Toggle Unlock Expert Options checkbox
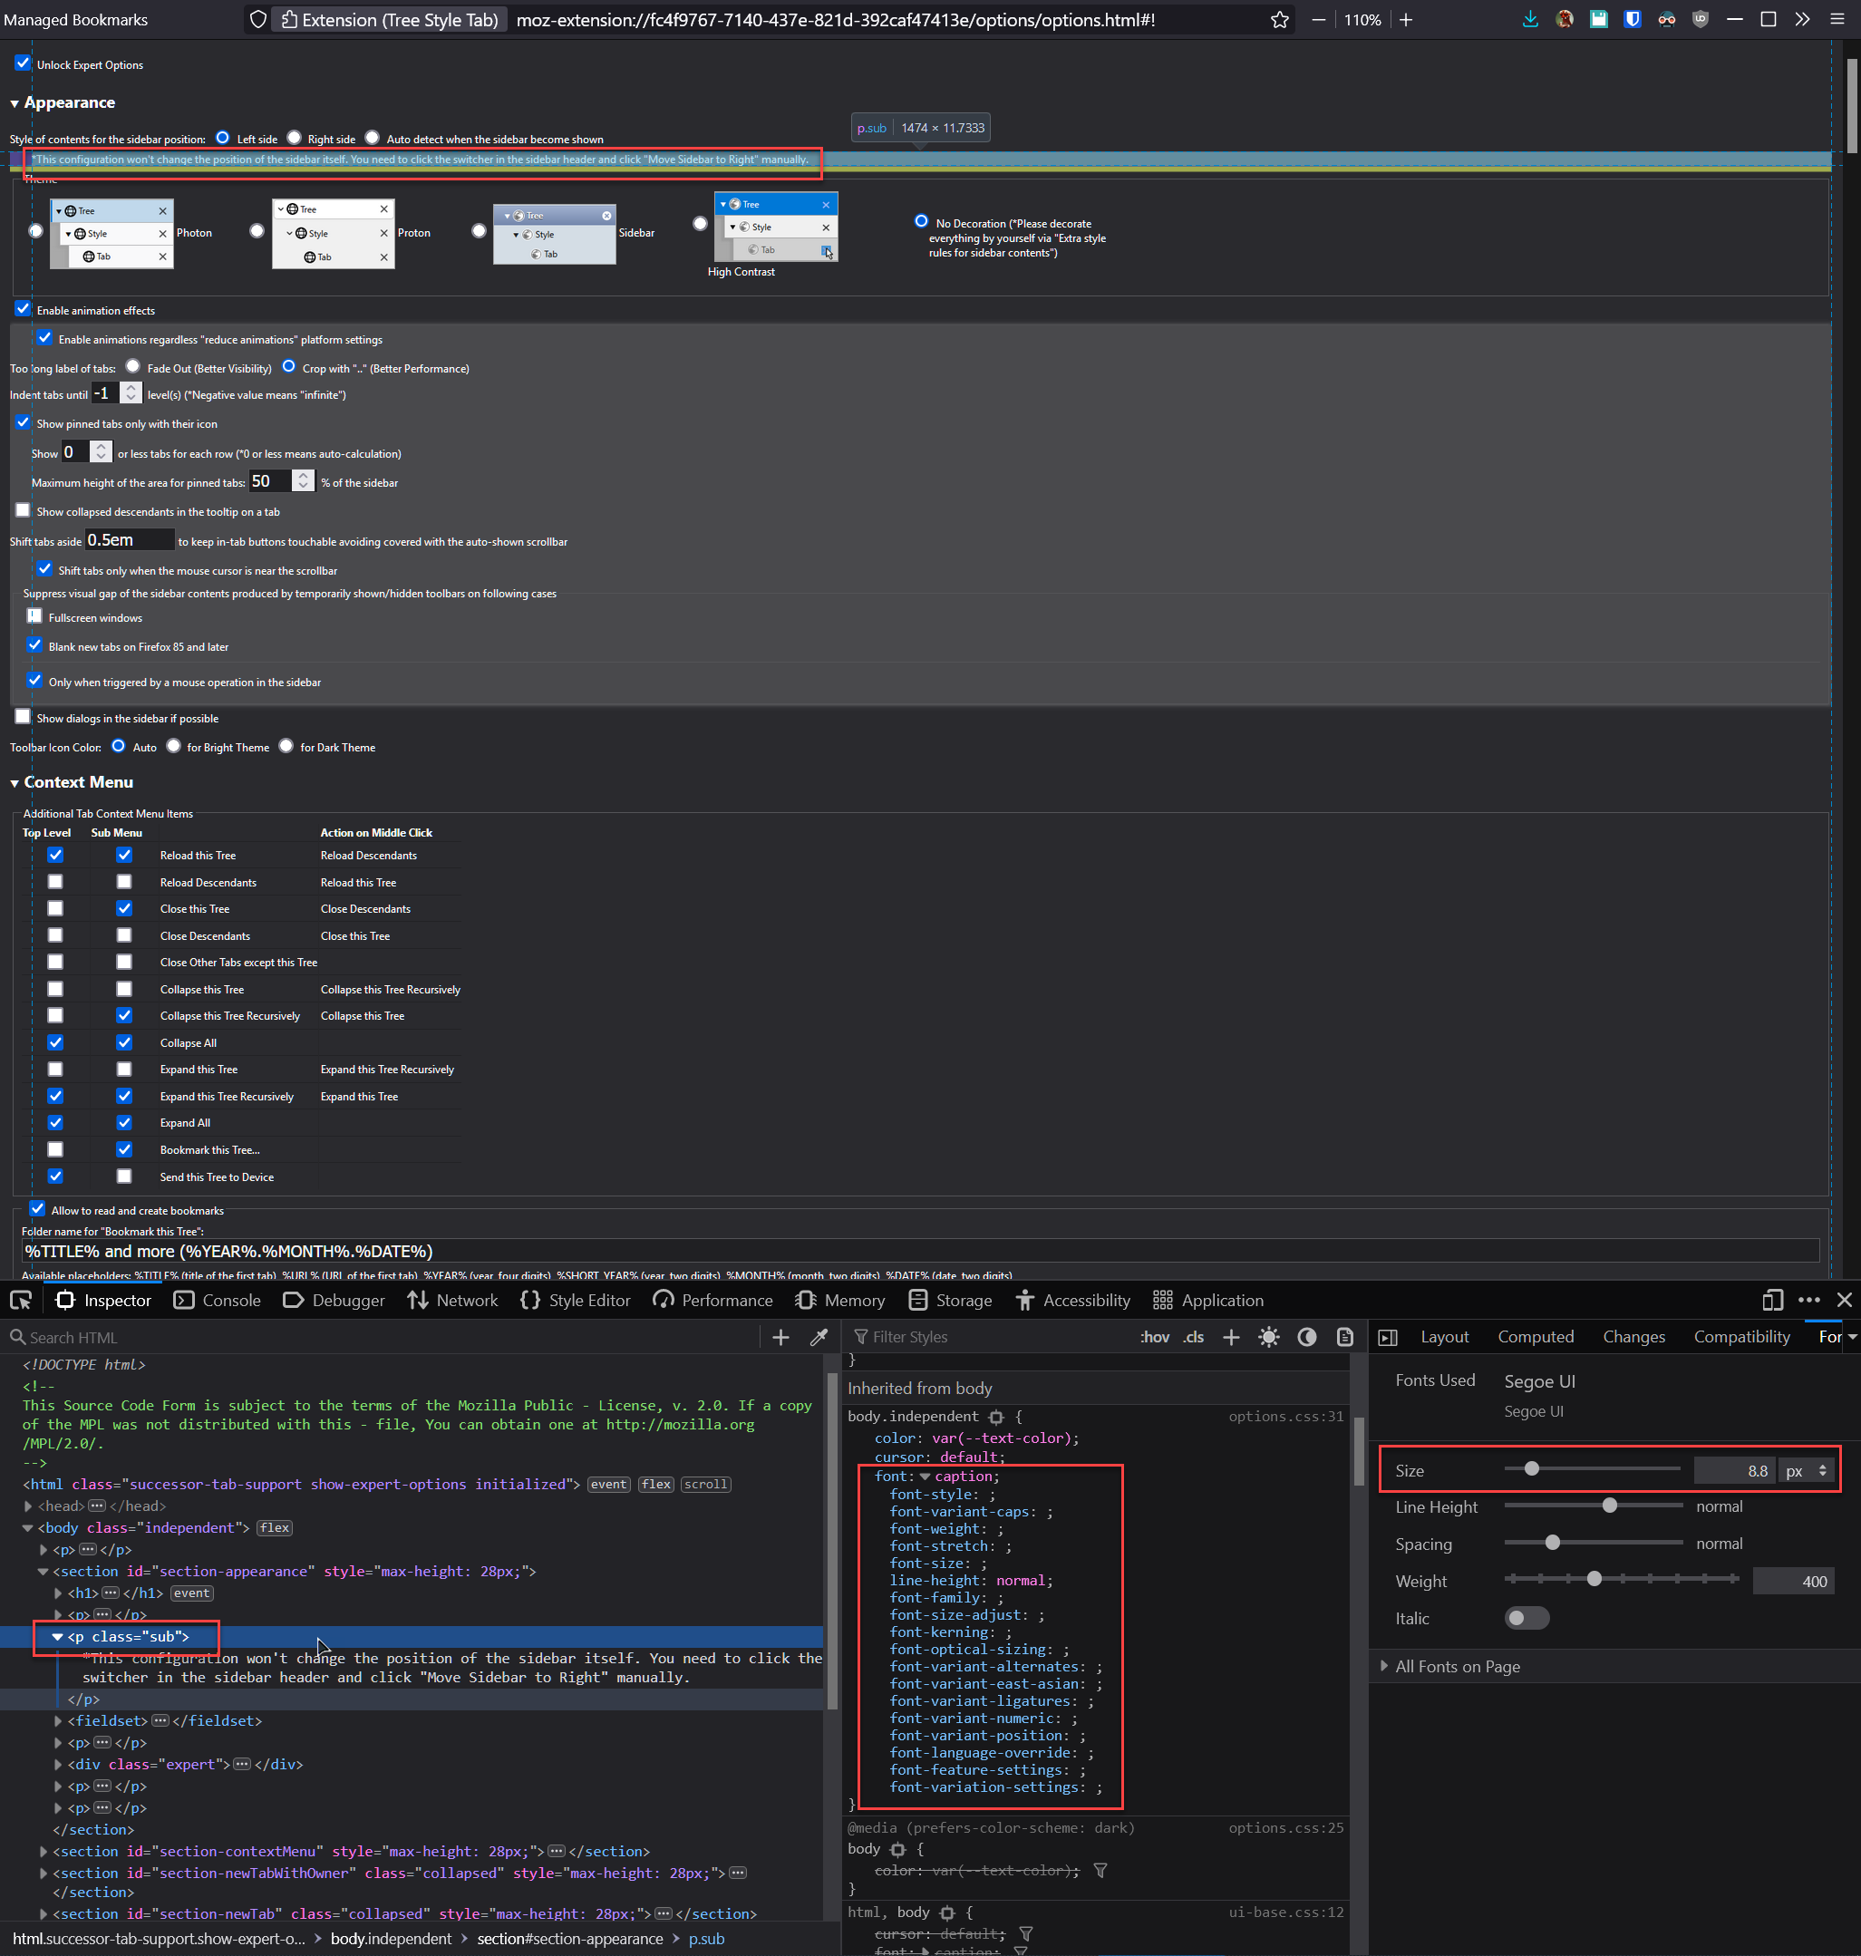The height and width of the screenshot is (1956, 1861). pos(23,63)
